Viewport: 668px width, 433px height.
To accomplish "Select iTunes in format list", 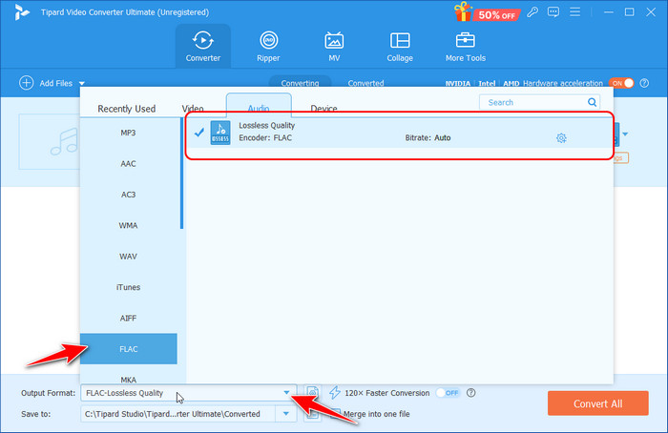I will pos(128,287).
